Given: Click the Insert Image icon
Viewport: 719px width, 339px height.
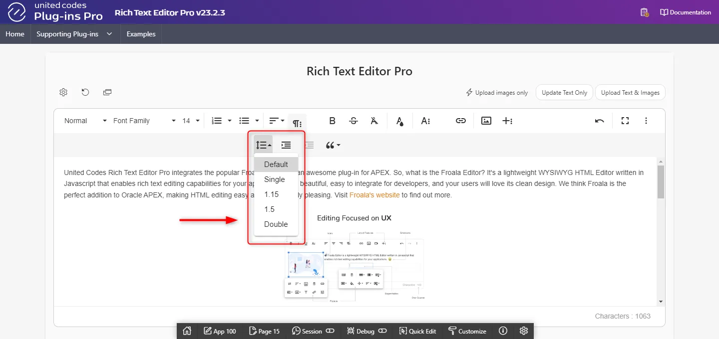Looking at the screenshot, I should tap(486, 121).
